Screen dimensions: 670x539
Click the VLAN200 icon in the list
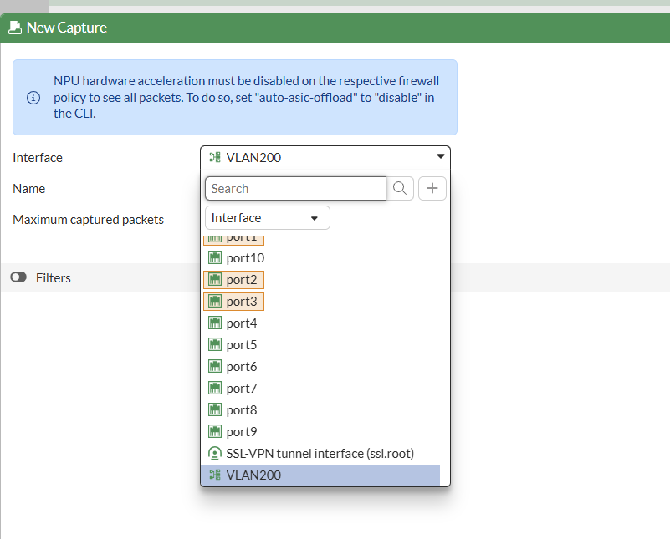215,475
